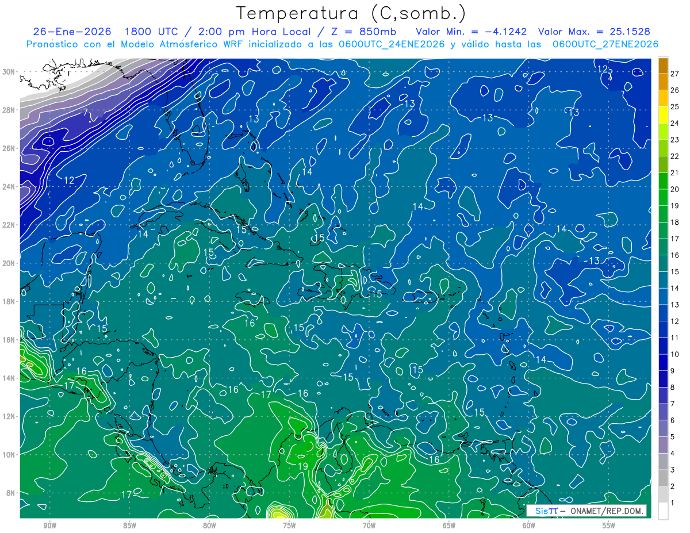
Task: Click the valid-until time '0600UTC_27ENE2026'
Action: click(605, 44)
